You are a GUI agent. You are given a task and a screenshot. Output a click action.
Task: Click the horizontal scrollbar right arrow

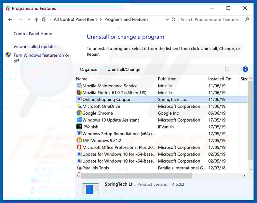click(x=244, y=176)
